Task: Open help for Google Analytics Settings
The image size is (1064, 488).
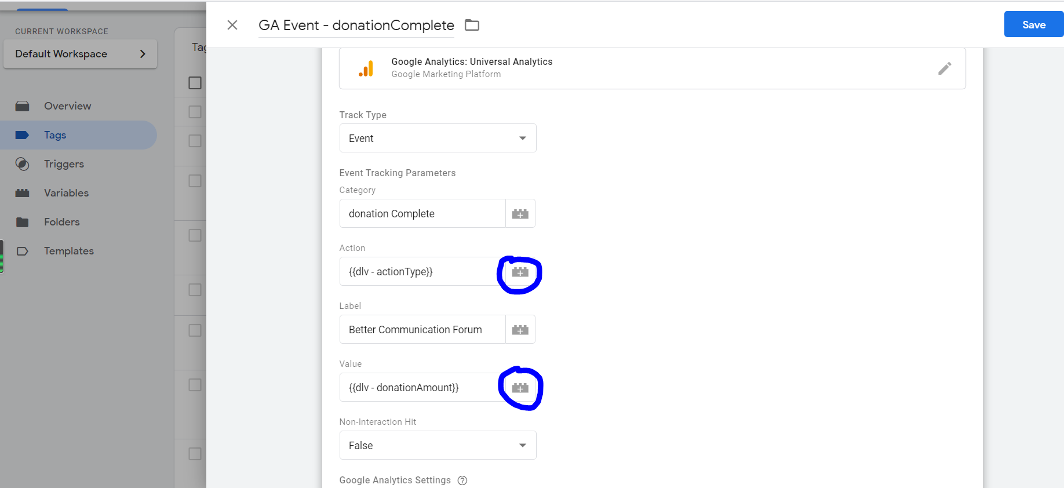Action: tap(462, 480)
